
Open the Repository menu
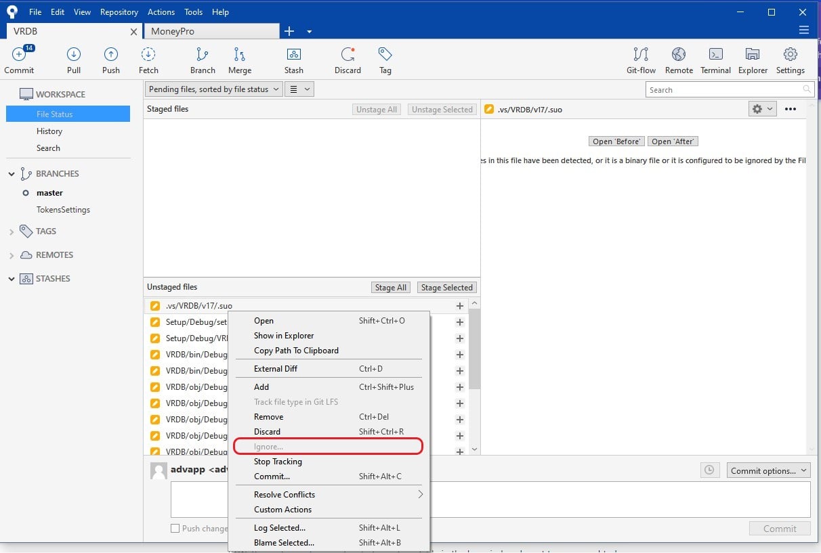(x=119, y=12)
